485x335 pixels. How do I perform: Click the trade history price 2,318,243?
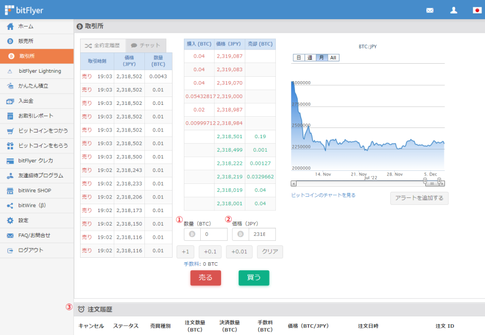click(x=129, y=170)
